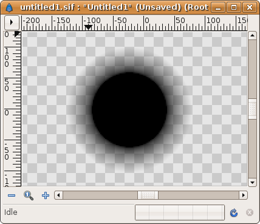
Task: Close the Untitled1 canvas window
Action: 250,8
